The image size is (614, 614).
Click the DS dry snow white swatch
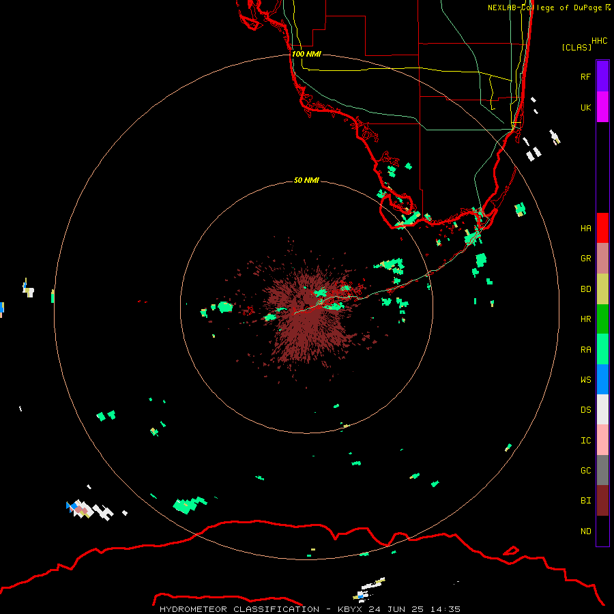click(602, 409)
